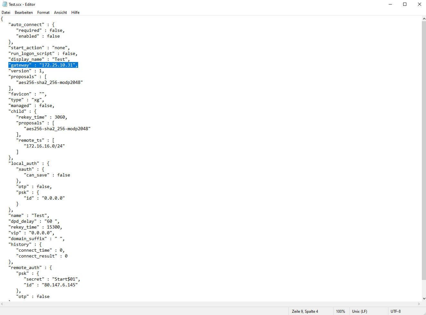Screen dimensions: 426x315
Task: Click the resize grip in status bar corner
Action: coord(423,312)
